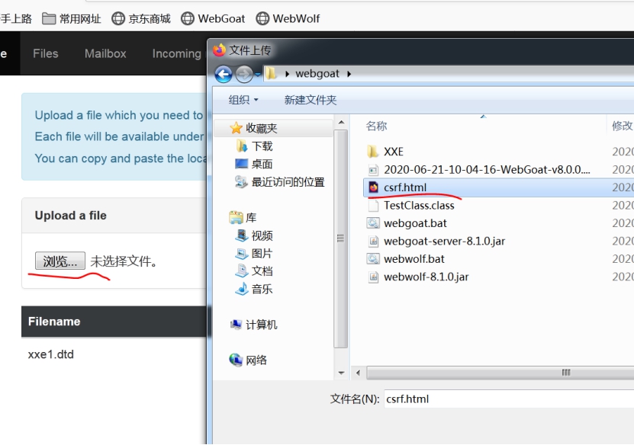Click the Back arrow in file dialog

tap(224, 75)
